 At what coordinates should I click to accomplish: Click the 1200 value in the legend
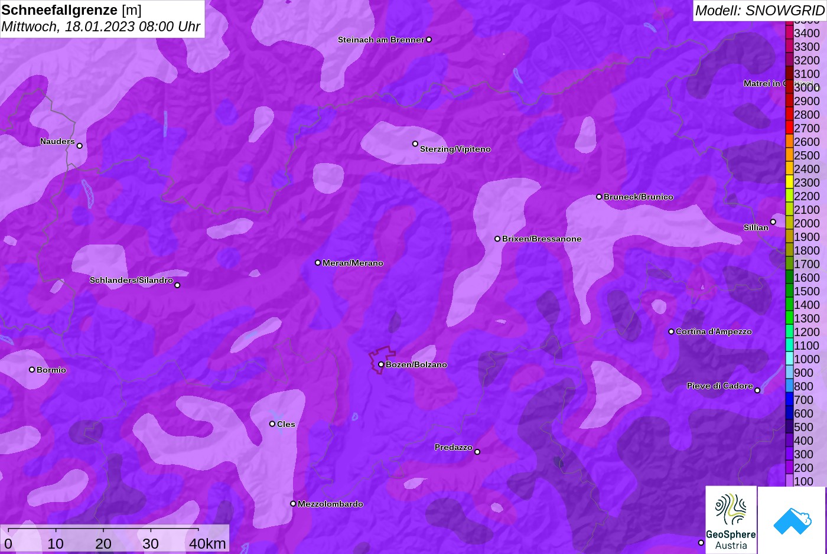[807, 332]
